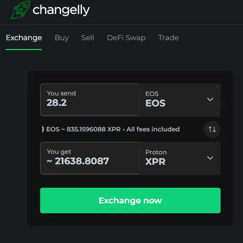Switch to the Buy tab
The height and width of the screenshot is (243, 243).
coord(62,38)
